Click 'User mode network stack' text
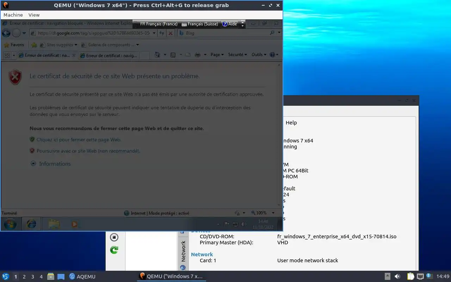451x282 pixels. [308, 260]
